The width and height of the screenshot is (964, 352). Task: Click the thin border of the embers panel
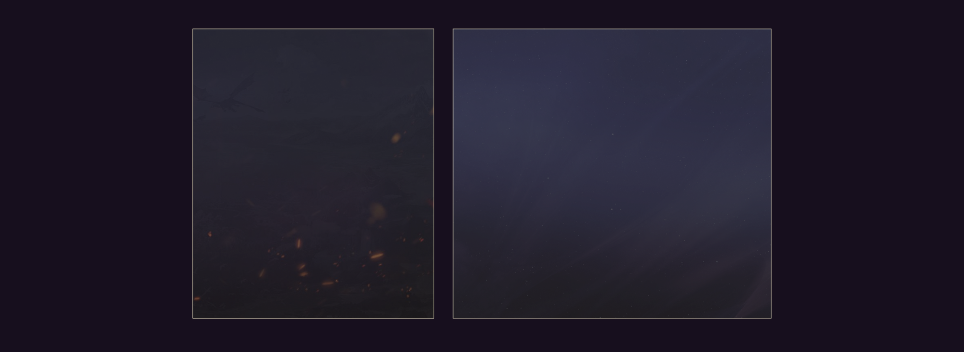[x=193, y=174]
